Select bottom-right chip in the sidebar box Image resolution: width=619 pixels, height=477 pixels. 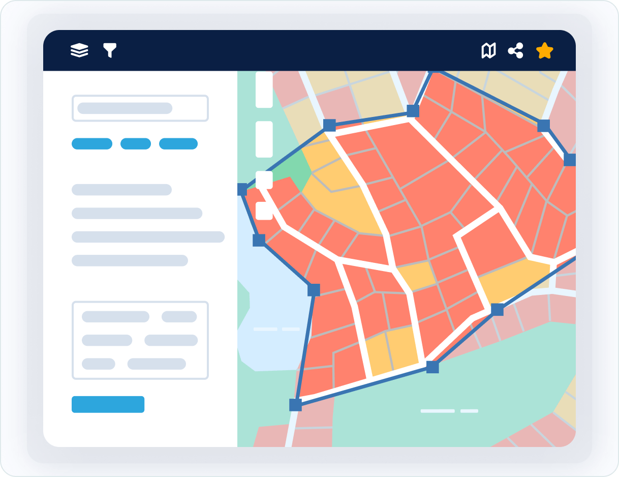click(157, 364)
